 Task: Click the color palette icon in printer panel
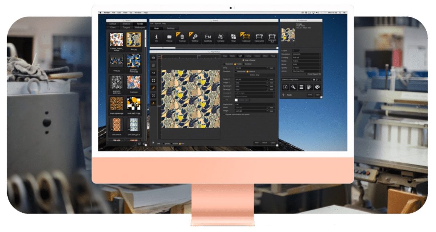point(317,87)
